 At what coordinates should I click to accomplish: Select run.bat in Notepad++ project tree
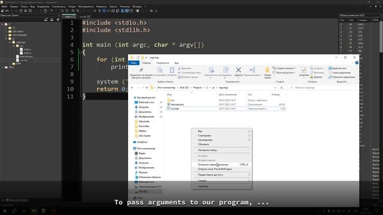pyautogui.click(x=24, y=60)
